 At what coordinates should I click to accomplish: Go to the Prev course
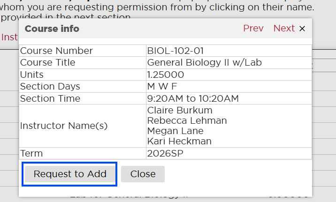(x=253, y=29)
